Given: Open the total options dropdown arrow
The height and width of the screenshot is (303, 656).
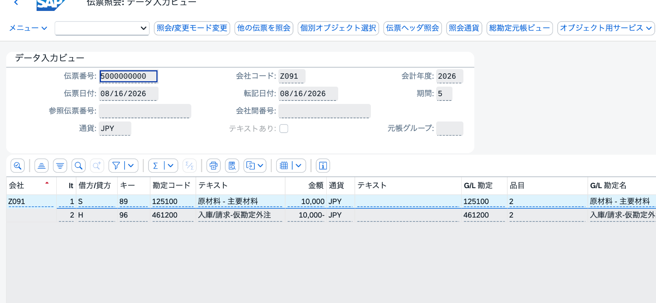Looking at the screenshot, I should [170, 165].
